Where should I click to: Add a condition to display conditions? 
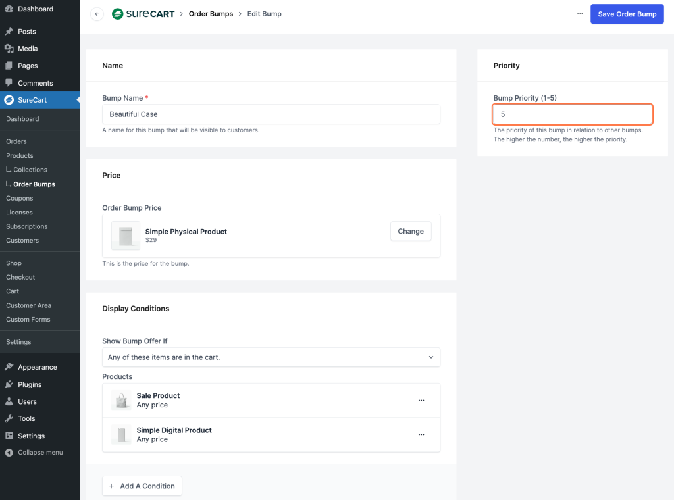click(142, 486)
